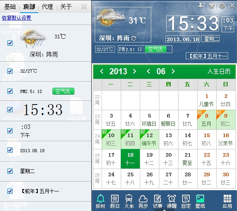Switch to the 代理 proxy tab
Image resolution: width=237 pixels, height=211 pixels.
pos(47,7)
